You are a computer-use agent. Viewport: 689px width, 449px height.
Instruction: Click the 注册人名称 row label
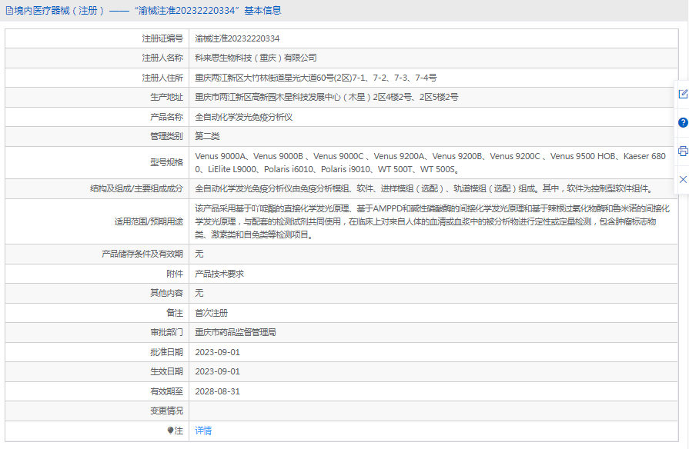pos(162,58)
